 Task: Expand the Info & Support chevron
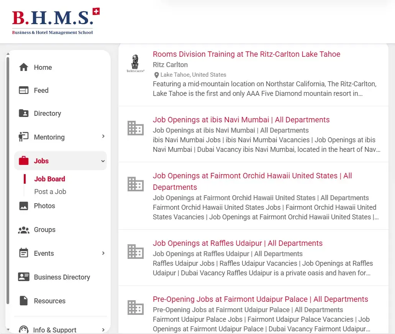click(x=103, y=330)
